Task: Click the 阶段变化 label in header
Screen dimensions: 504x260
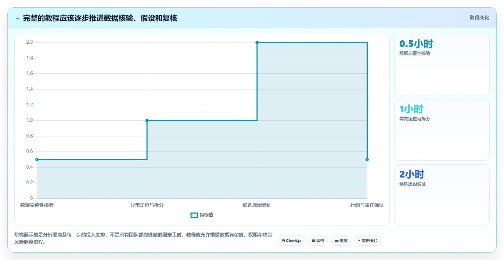Action: 479,18
